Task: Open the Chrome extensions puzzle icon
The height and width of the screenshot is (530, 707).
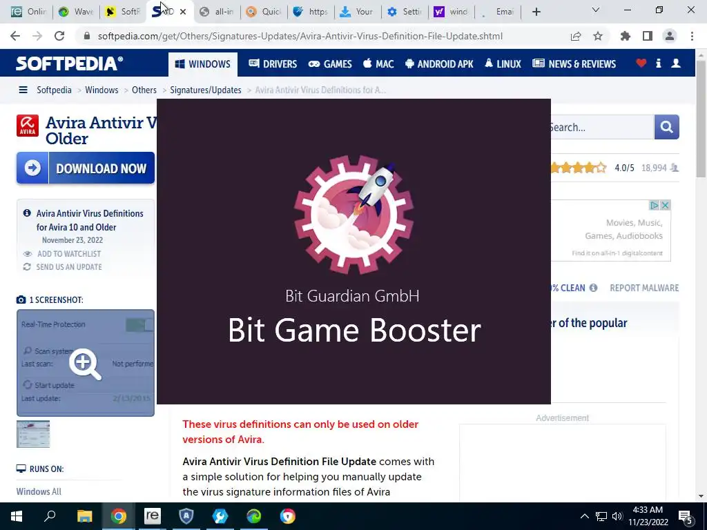Action: click(626, 36)
